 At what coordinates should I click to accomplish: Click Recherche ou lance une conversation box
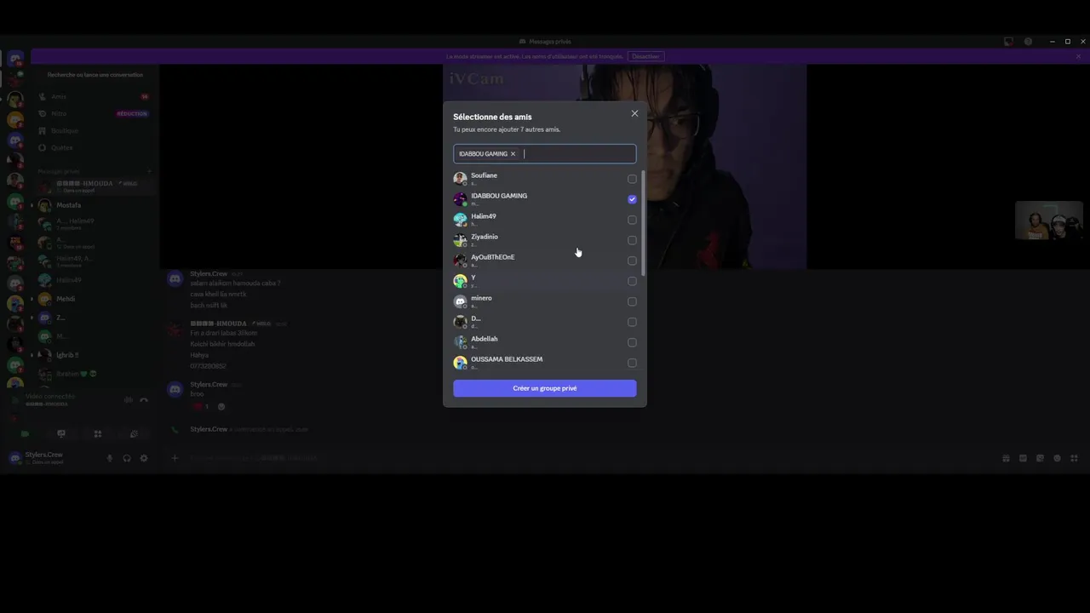point(95,75)
